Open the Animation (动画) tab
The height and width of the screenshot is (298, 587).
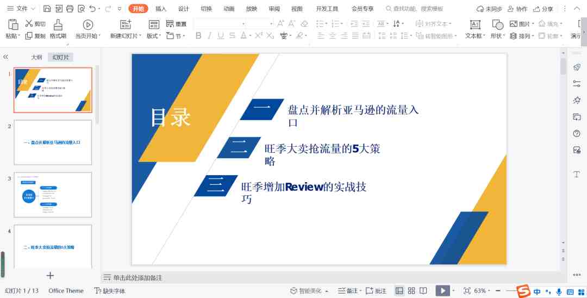click(229, 9)
